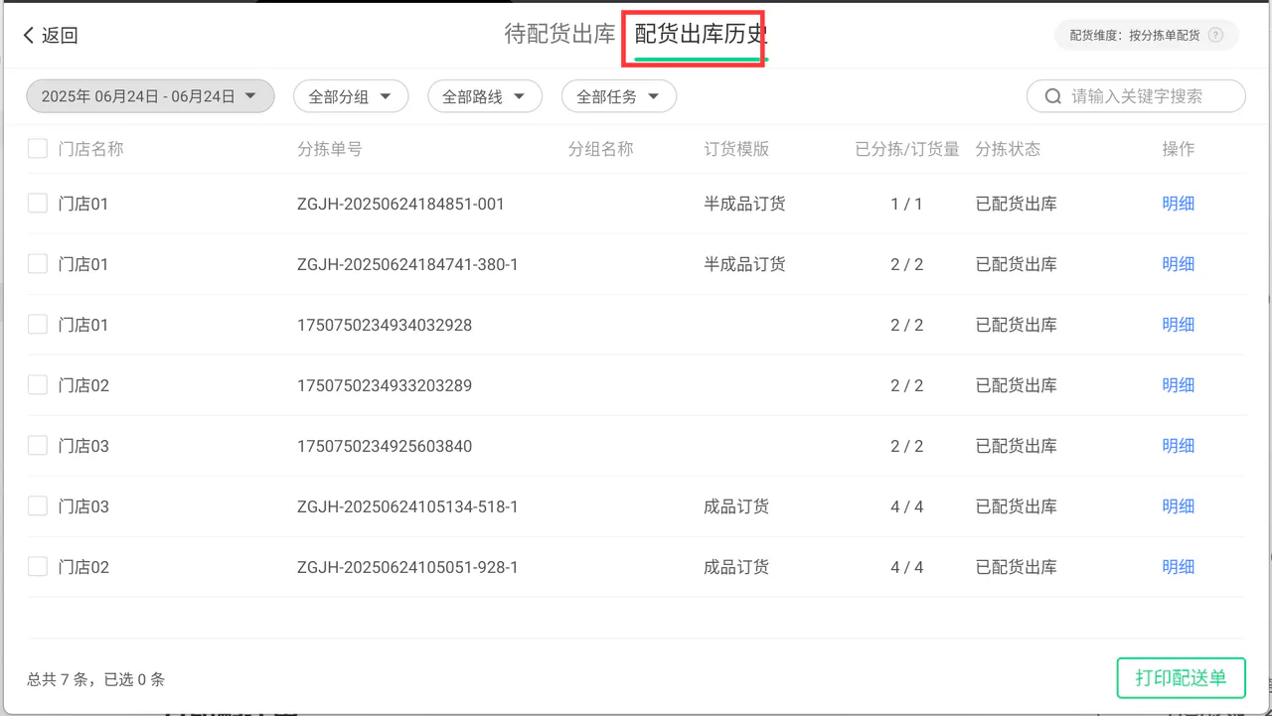Image resolution: width=1272 pixels, height=716 pixels.
Task: Switch to the 待配货出库 tab
Action: tap(560, 35)
